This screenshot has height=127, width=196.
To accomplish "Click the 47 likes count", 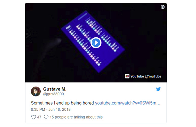I will pyautogui.click(x=39, y=117).
